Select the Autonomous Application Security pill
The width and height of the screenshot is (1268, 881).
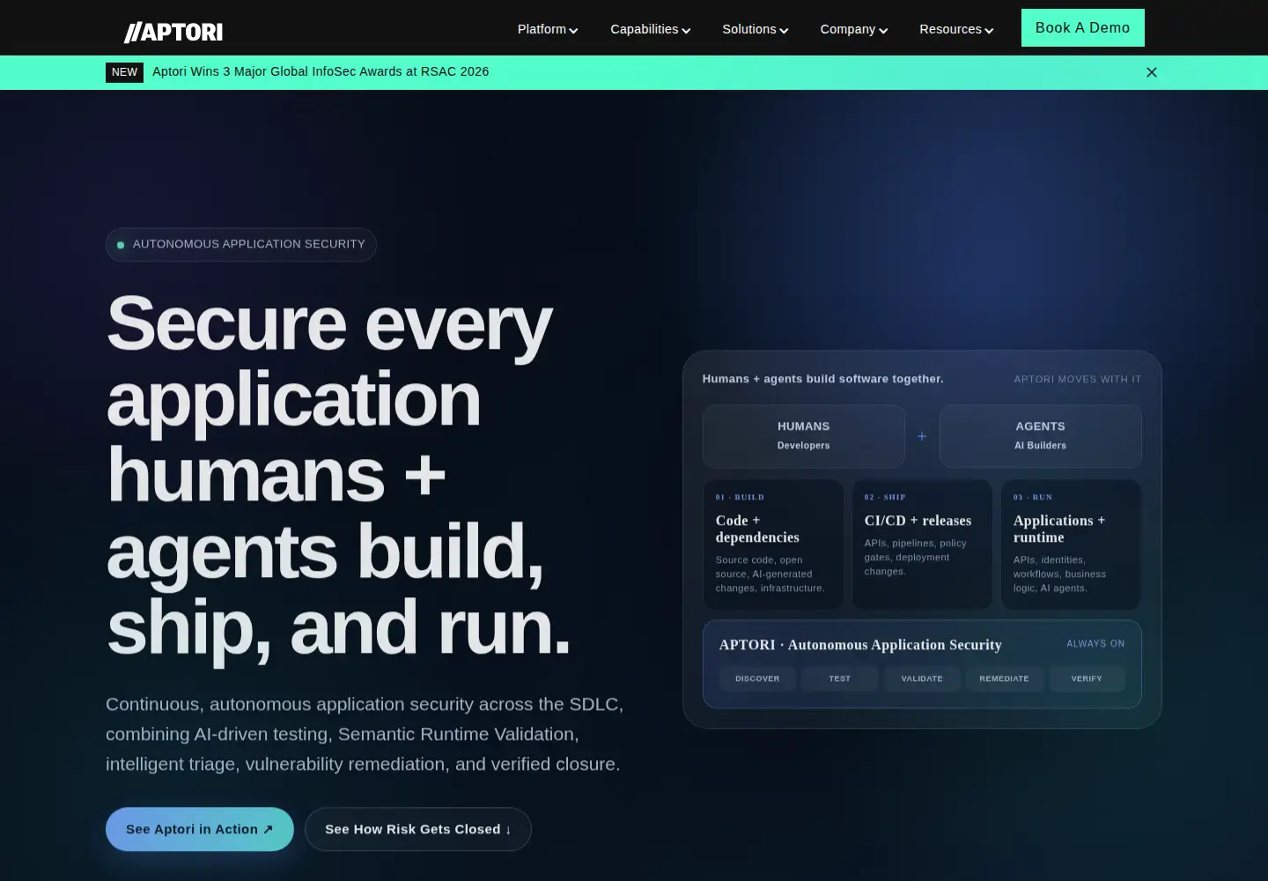click(x=241, y=244)
